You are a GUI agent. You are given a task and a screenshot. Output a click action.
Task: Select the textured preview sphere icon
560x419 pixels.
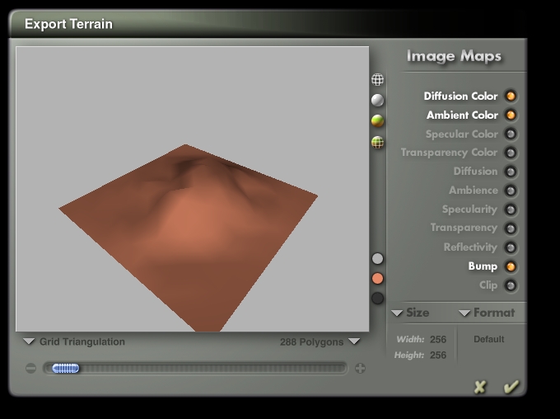(x=377, y=121)
